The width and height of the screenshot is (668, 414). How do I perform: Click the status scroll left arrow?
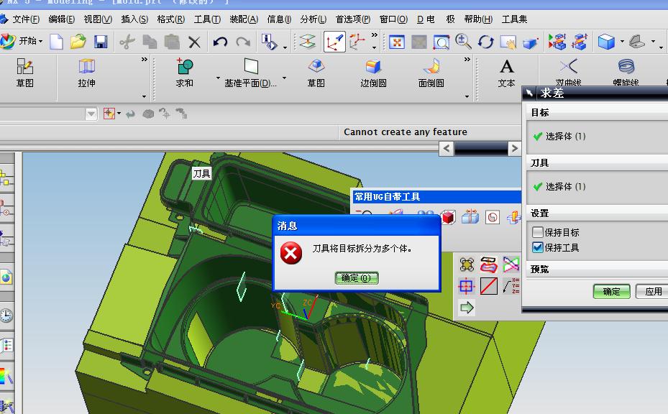coord(446,149)
